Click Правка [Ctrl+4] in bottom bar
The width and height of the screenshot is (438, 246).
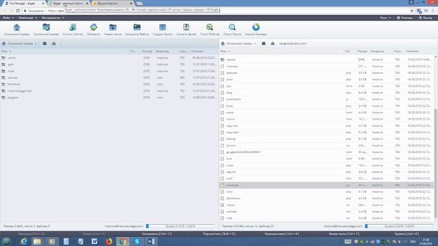click(x=94, y=234)
